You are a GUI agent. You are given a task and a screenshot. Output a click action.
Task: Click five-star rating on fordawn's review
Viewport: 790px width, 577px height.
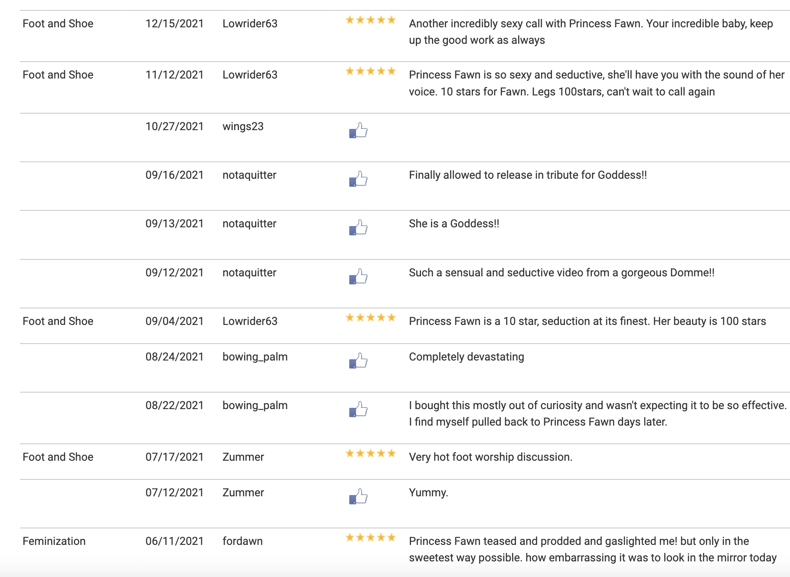pos(371,538)
